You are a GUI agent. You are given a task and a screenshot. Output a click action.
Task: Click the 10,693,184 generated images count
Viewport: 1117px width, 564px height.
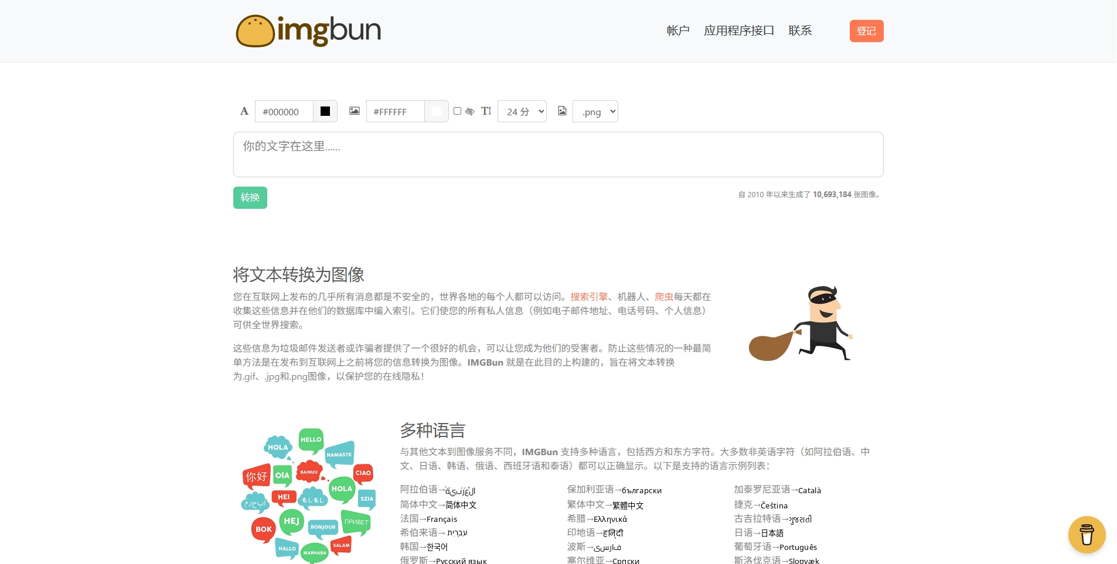[x=832, y=194]
